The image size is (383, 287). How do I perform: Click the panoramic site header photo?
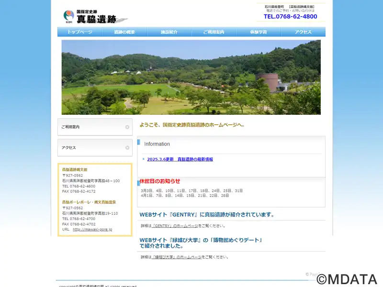[x=191, y=77]
